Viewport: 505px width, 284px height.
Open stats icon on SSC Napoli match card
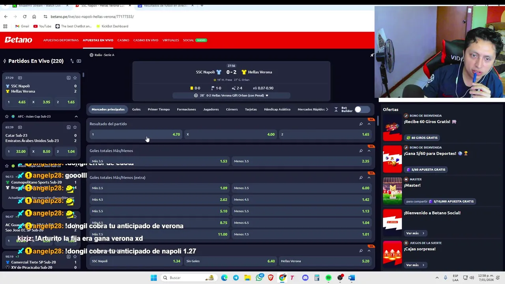68,78
